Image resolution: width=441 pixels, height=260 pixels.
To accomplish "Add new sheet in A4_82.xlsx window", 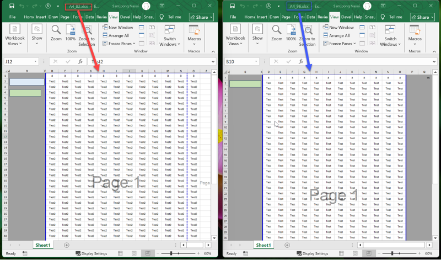I will (x=67, y=245).
